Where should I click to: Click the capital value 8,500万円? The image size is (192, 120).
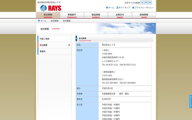click(106, 99)
